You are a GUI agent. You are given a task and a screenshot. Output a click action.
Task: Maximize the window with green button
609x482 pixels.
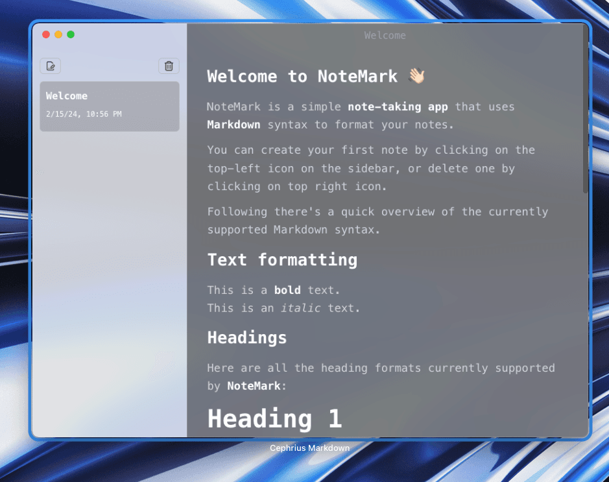71,34
